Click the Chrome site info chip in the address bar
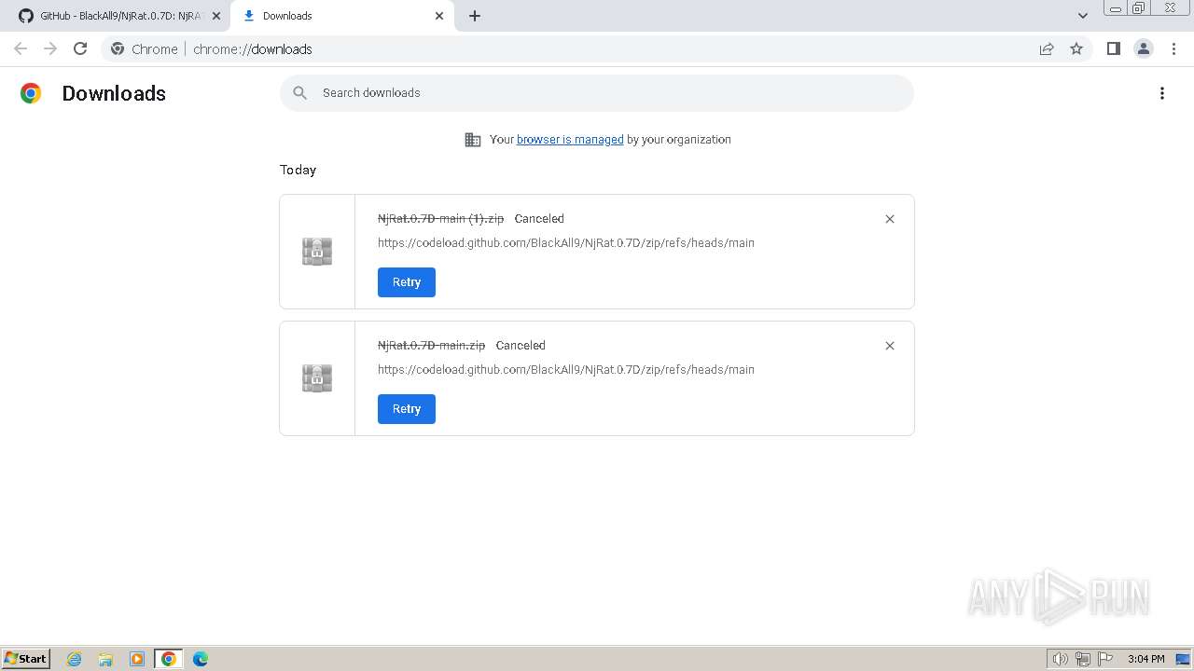This screenshot has height=671, width=1194. pos(144,49)
